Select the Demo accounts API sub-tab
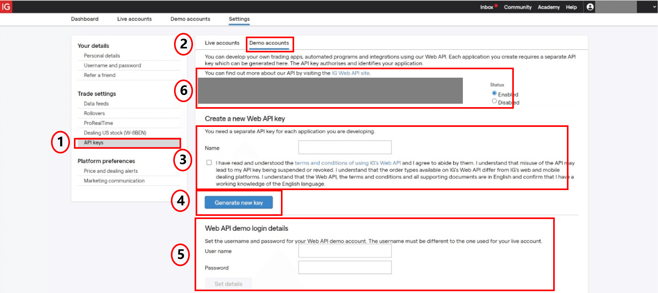This screenshot has width=658, height=293. (x=269, y=43)
